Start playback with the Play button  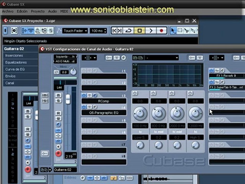pos(151,30)
